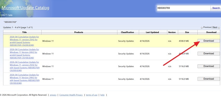Screen dimensions: 221x101
Task: Click the previous page arrow icon
Action: (202, 28)
